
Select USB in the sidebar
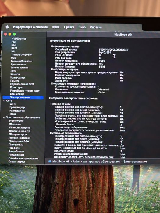(13, 58)
